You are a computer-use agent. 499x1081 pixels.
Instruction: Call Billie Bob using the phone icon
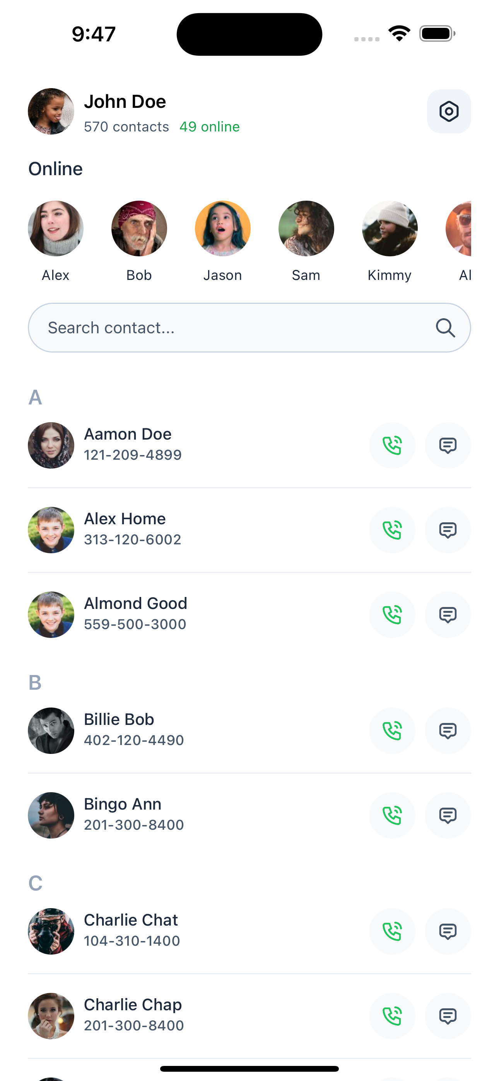(392, 731)
